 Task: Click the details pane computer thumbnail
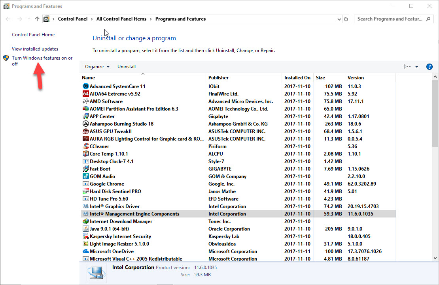pos(97,273)
